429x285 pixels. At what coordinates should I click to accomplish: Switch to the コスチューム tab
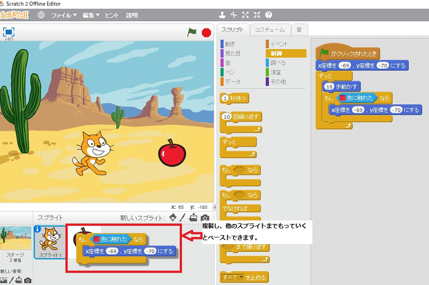(270, 30)
